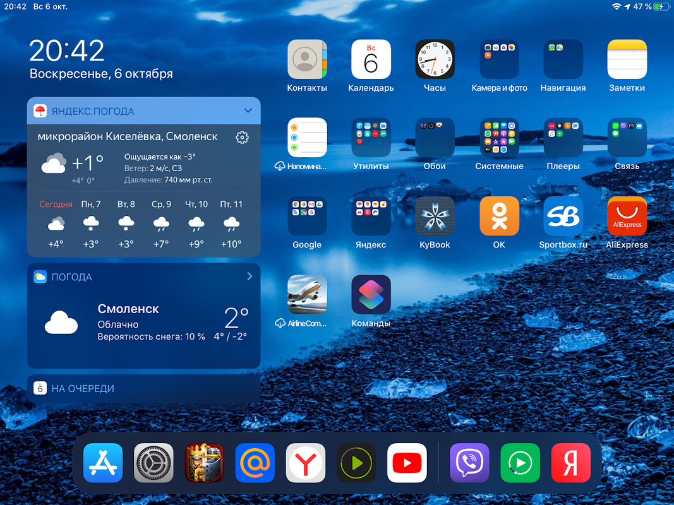Select the Пт, 11 forecast day

pos(231,225)
